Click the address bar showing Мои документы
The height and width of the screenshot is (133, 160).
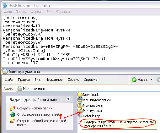[88, 89]
